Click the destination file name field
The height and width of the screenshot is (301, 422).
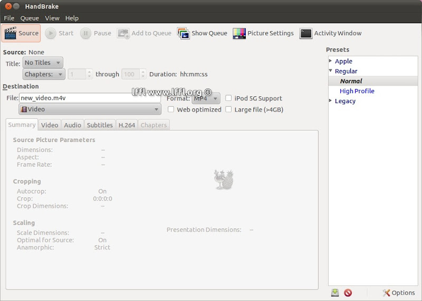coord(90,98)
